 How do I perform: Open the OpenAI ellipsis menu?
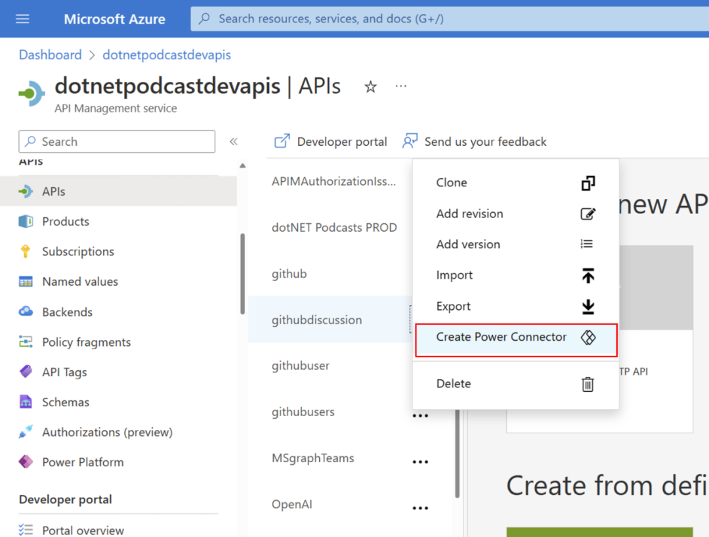420,507
